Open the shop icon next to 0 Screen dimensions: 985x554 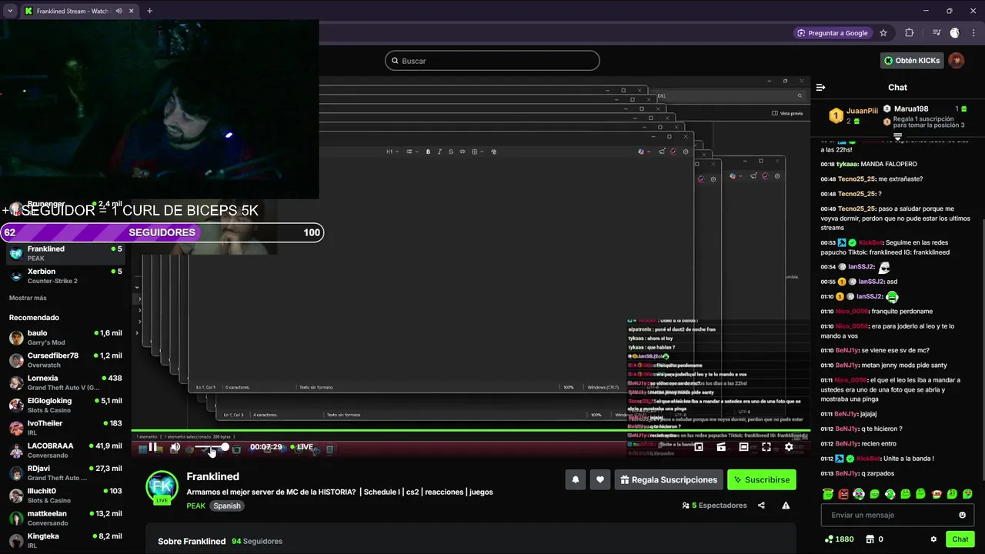pos(870,539)
